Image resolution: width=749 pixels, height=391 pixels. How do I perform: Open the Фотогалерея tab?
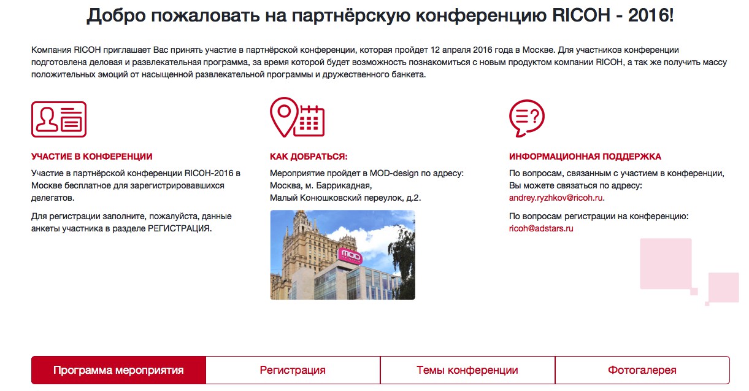[x=642, y=370]
